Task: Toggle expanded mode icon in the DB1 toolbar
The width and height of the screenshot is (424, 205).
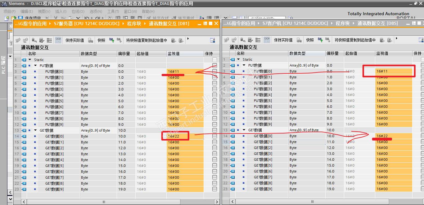Action: pyautogui.click(x=49, y=40)
